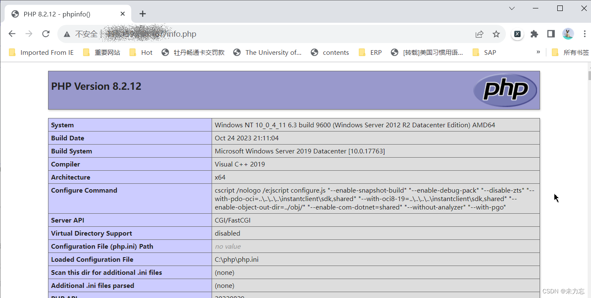The height and width of the screenshot is (298, 591).
Task: Click Microsoft Windows Server 2019 Datacenter value
Action: (300, 151)
